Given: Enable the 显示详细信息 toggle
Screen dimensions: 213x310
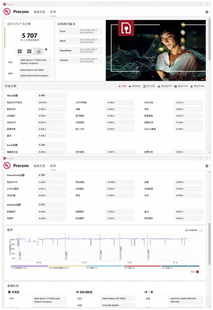Looking at the screenshot, I should (x=201, y=230).
